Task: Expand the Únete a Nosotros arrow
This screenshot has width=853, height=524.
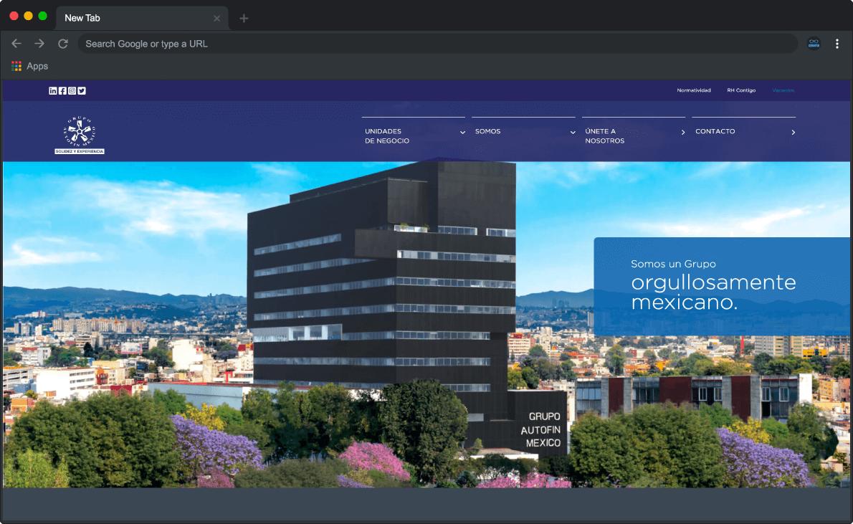Action: [x=683, y=132]
